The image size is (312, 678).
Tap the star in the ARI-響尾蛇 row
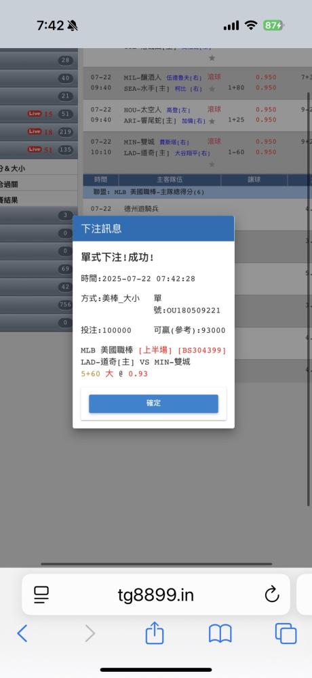pos(212,121)
